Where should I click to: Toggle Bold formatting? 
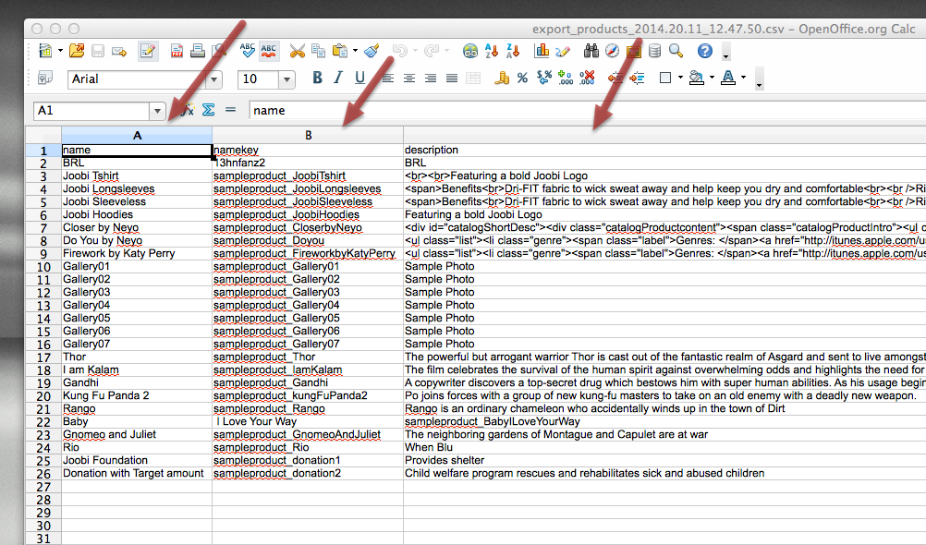pos(317,78)
